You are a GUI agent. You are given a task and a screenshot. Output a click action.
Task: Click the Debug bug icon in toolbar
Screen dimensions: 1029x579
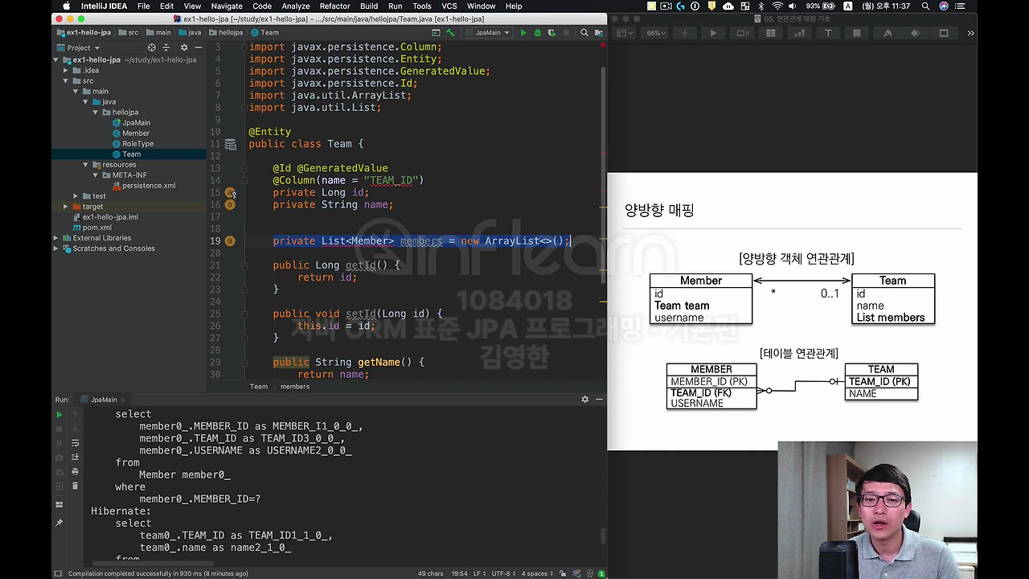[538, 33]
